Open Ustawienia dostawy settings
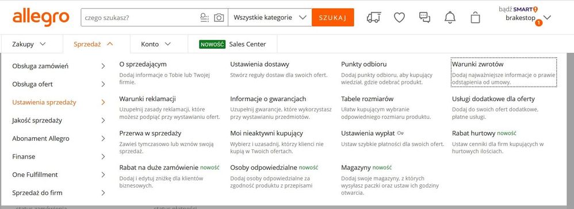 [259, 64]
